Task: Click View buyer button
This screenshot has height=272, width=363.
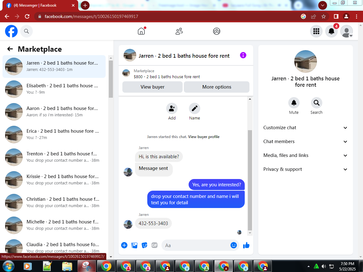Action: tap(152, 87)
